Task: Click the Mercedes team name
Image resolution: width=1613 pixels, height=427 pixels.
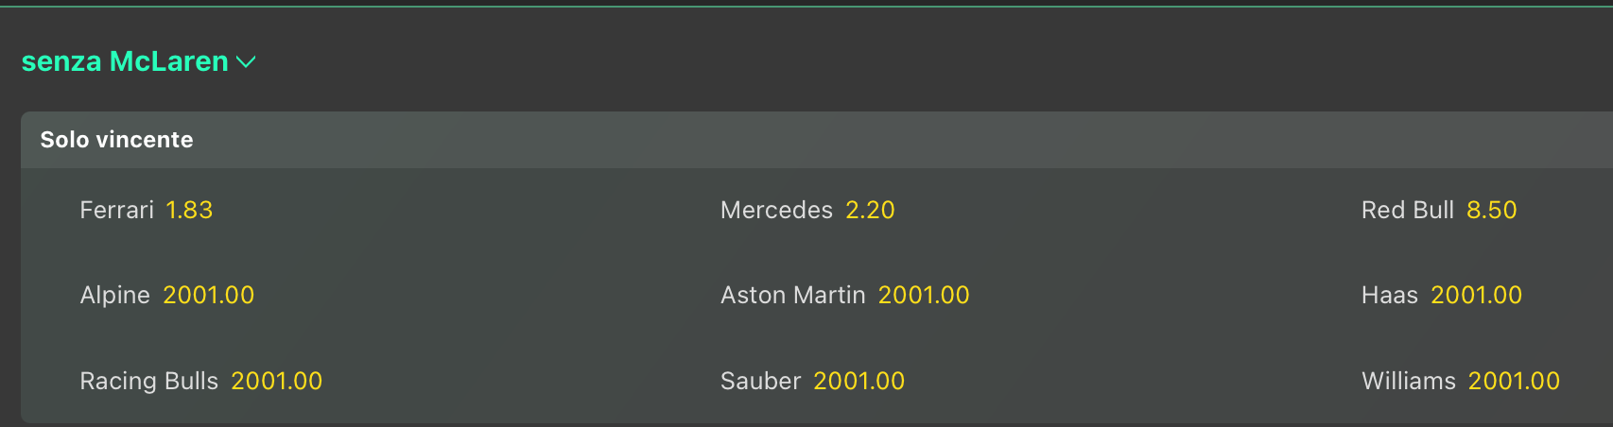Action: point(776,210)
